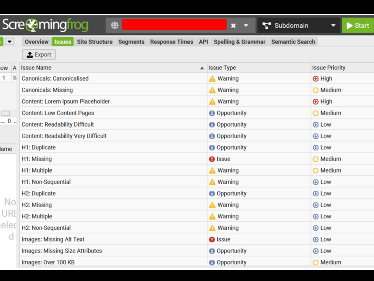Switch to the Segments tab
This screenshot has height=281, width=374.
pyautogui.click(x=131, y=42)
